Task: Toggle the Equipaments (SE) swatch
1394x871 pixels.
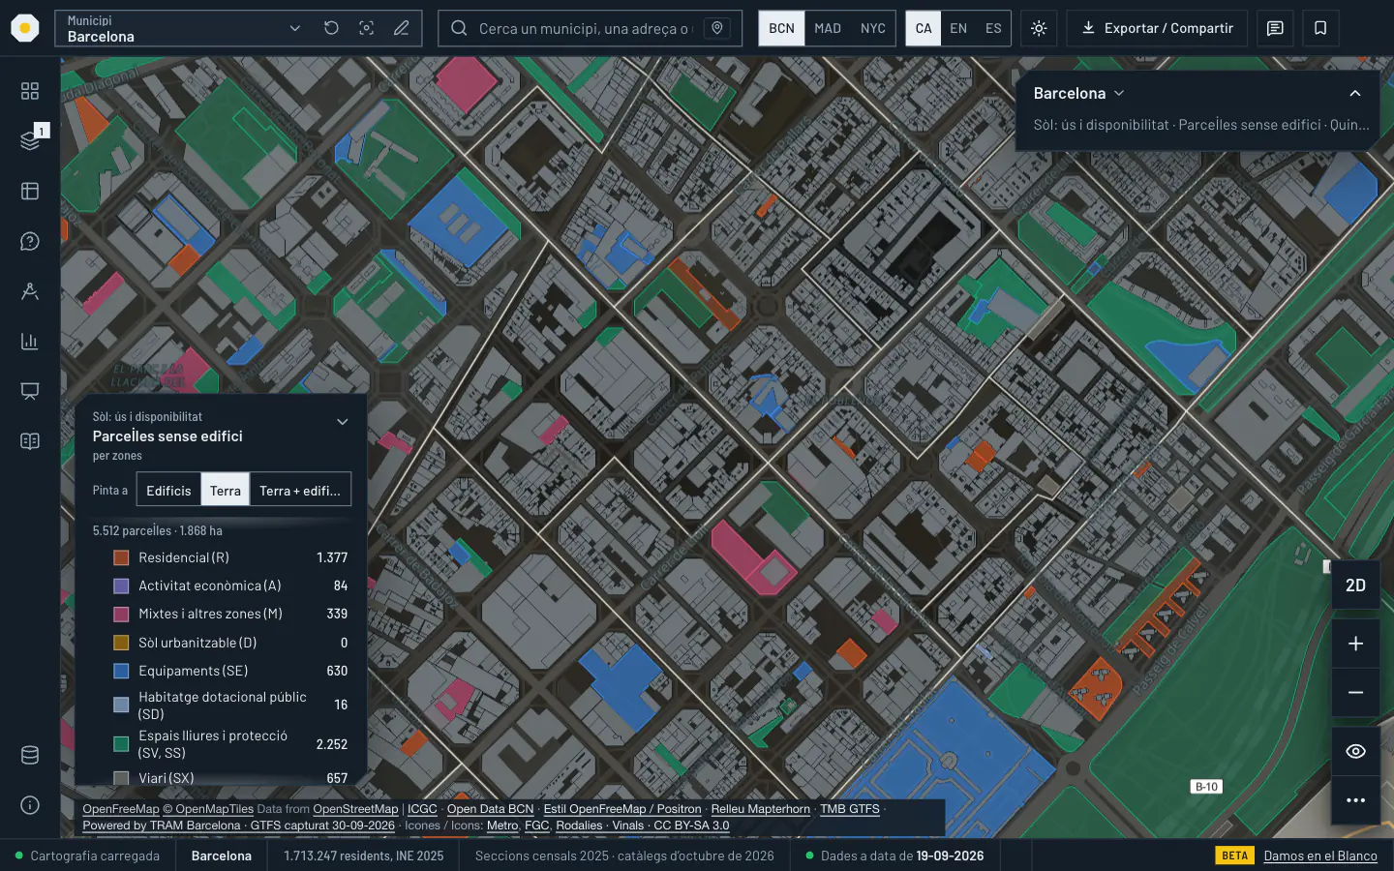Action: (x=121, y=671)
